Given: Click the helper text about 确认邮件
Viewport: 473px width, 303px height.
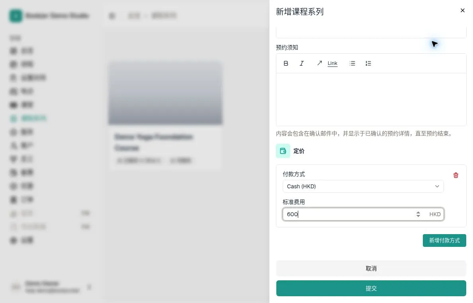Looking at the screenshot, I should [x=365, y=134].
